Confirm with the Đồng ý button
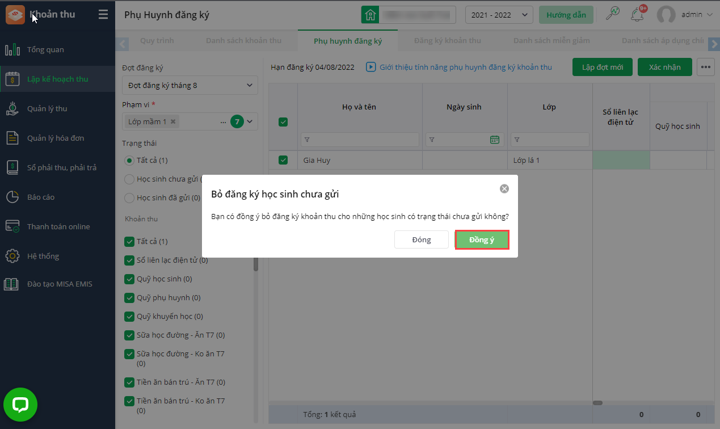 [x=482, y=239]
